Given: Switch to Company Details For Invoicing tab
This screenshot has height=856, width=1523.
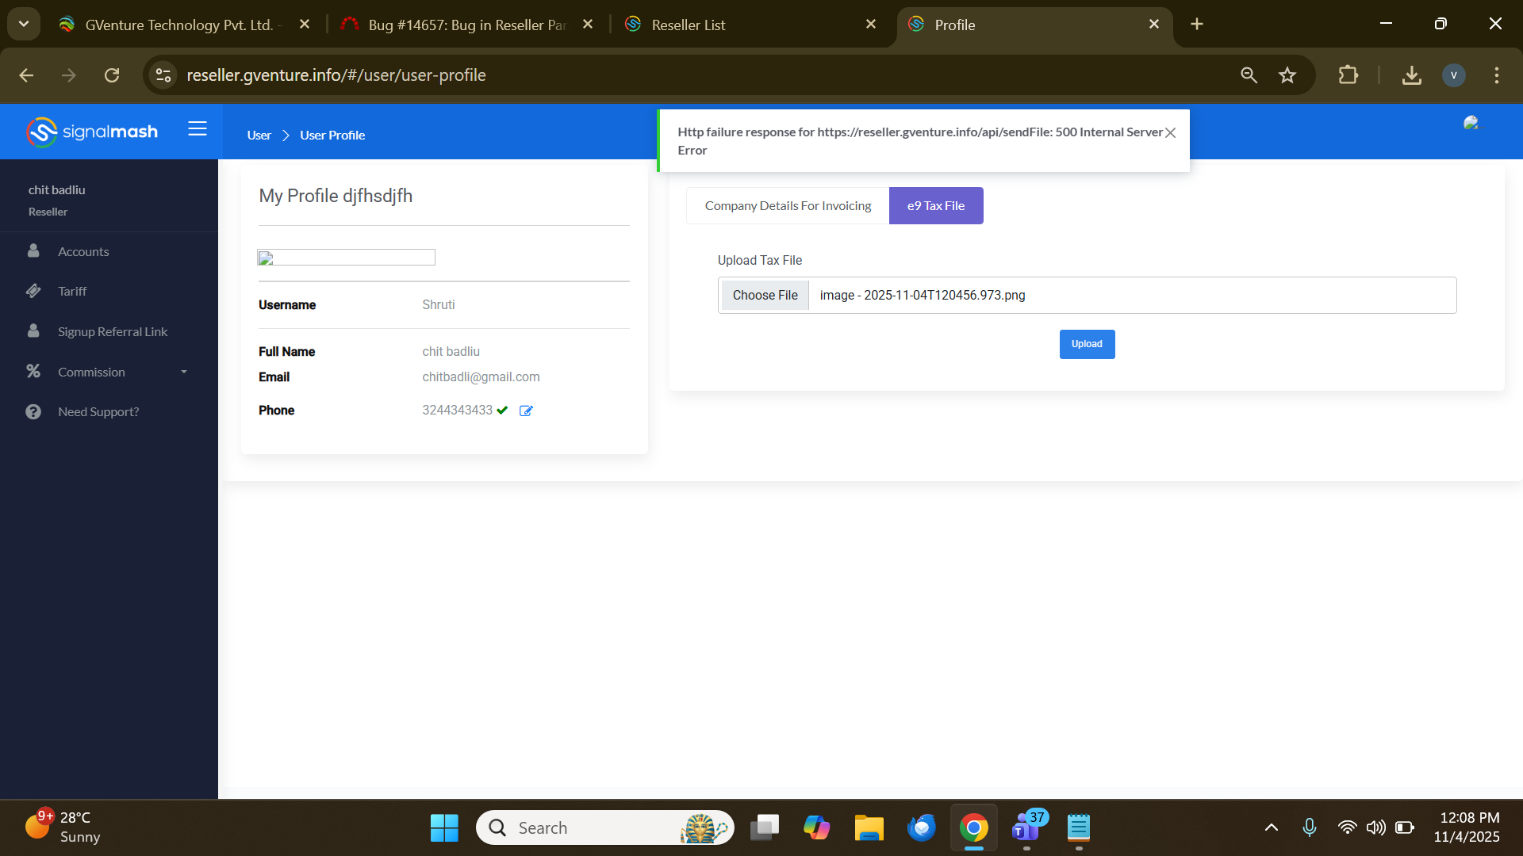Looking at the screenshot, I should [x=788, y=206].
